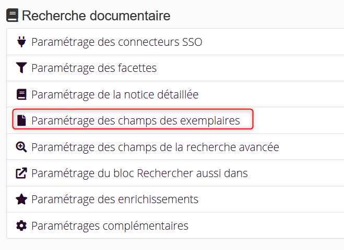344x250 pixels.
Task: Click the book icon for notice détaillée
Action: click(21, 94)
